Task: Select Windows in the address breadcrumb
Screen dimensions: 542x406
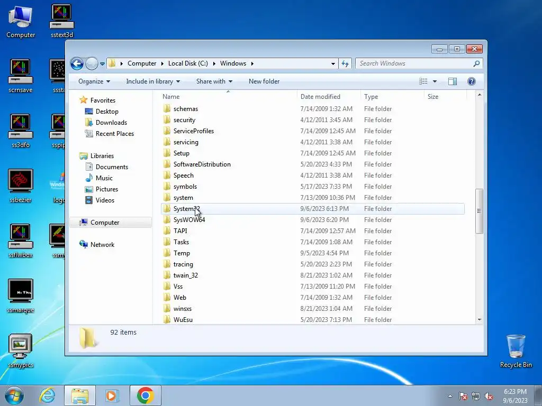Action: pyautogui.click(x=233, y=63)
